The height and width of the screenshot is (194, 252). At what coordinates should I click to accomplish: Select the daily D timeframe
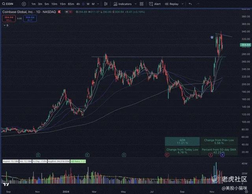coord(83,4)
